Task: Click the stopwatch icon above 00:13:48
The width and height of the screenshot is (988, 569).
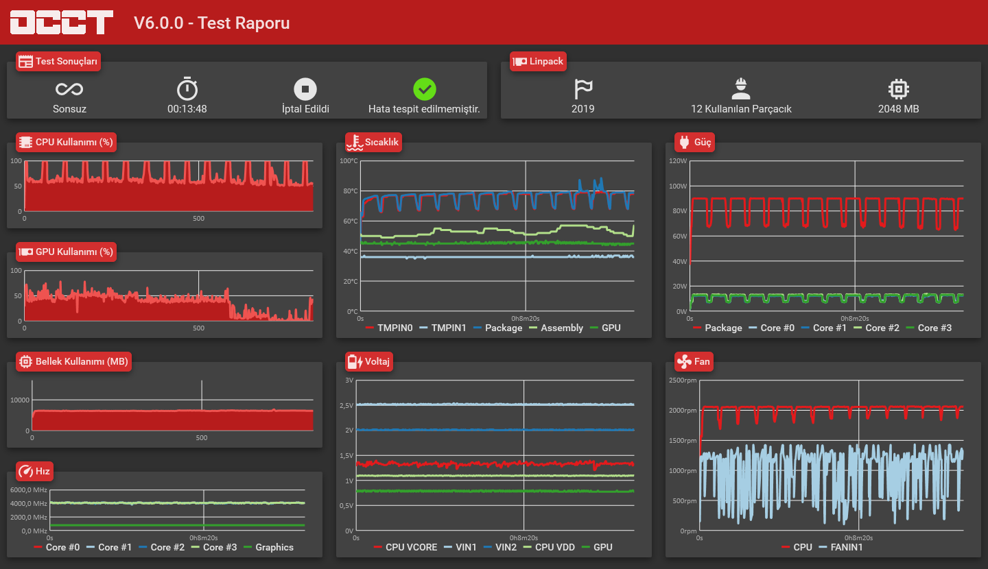Action: 187,88
